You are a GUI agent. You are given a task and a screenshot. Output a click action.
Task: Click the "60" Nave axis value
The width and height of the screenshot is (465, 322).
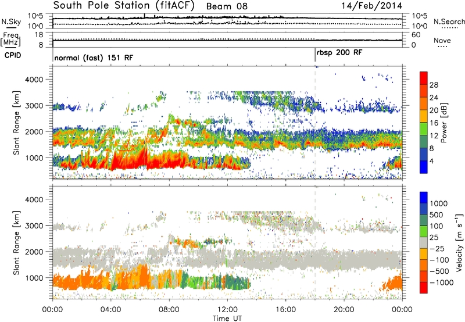[416, 35]
